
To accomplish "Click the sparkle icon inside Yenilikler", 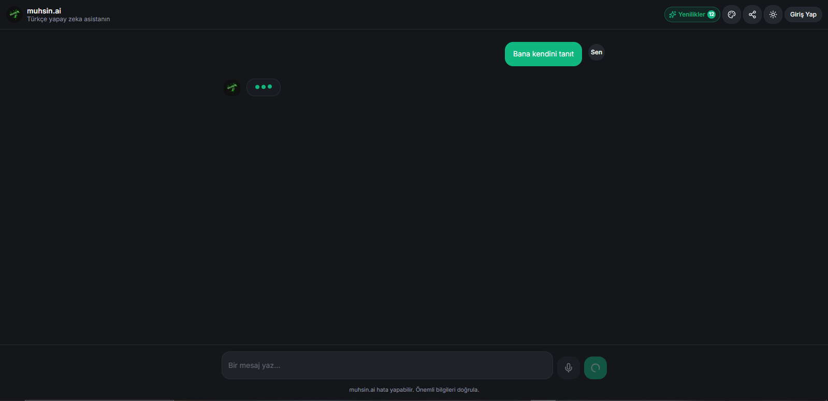I will pos(673,14).
